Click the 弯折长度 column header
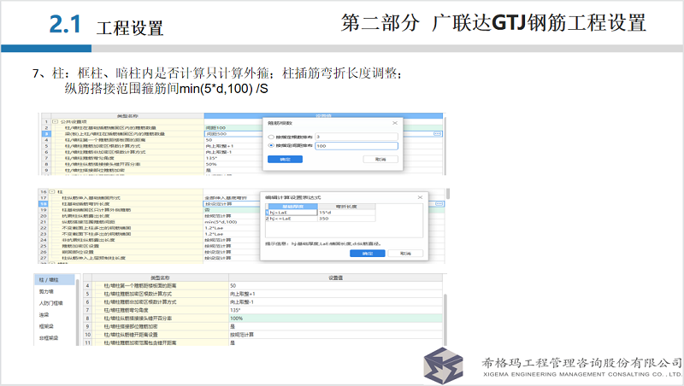The height and width of the screenshot is (386, 684). tap(346, 207)
